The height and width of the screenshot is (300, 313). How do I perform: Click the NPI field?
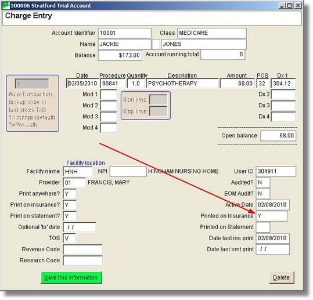point(128,172)
